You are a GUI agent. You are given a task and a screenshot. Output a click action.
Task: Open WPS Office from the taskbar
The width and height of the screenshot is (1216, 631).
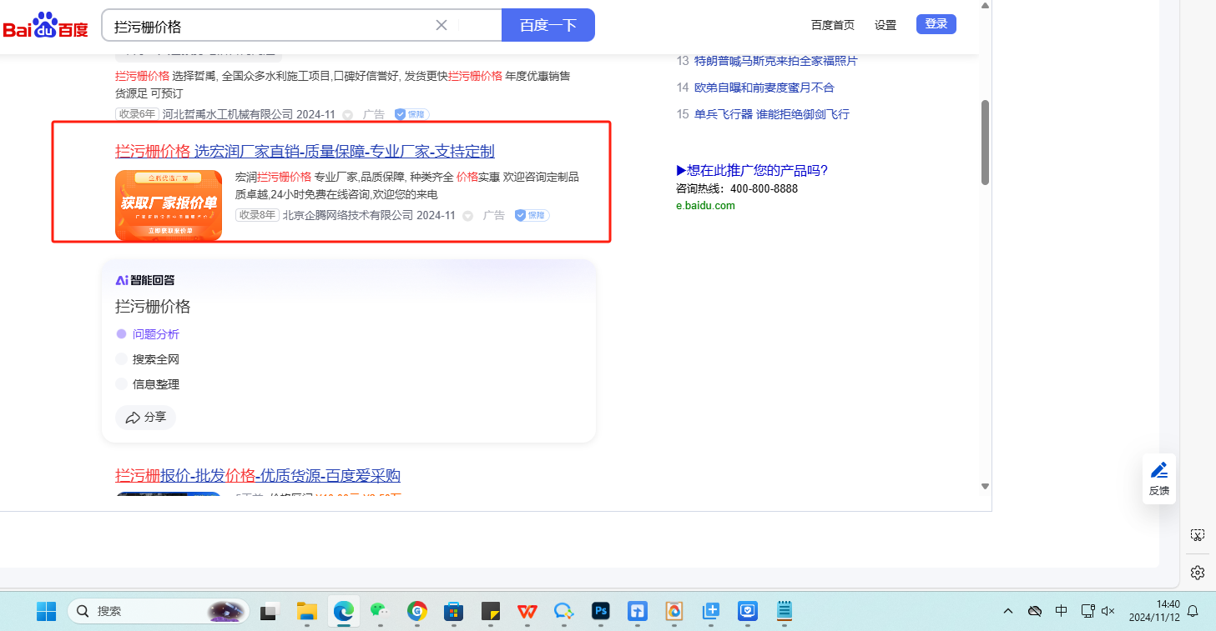click(527, 611)
